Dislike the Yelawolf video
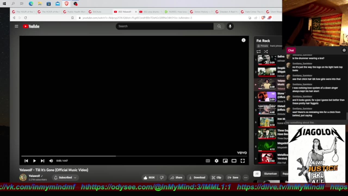 [162, 177]
